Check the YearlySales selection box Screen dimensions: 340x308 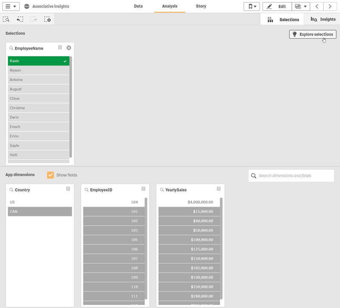[218, 189]
